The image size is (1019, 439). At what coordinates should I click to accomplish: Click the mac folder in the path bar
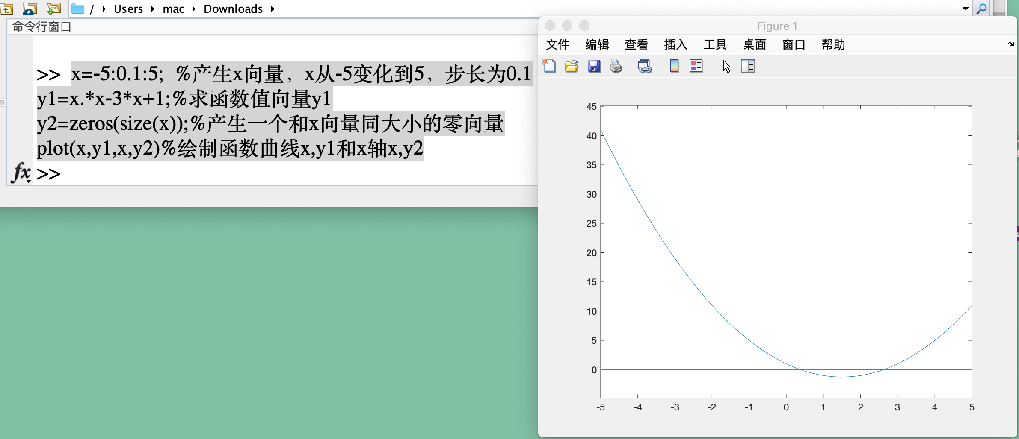173,9
